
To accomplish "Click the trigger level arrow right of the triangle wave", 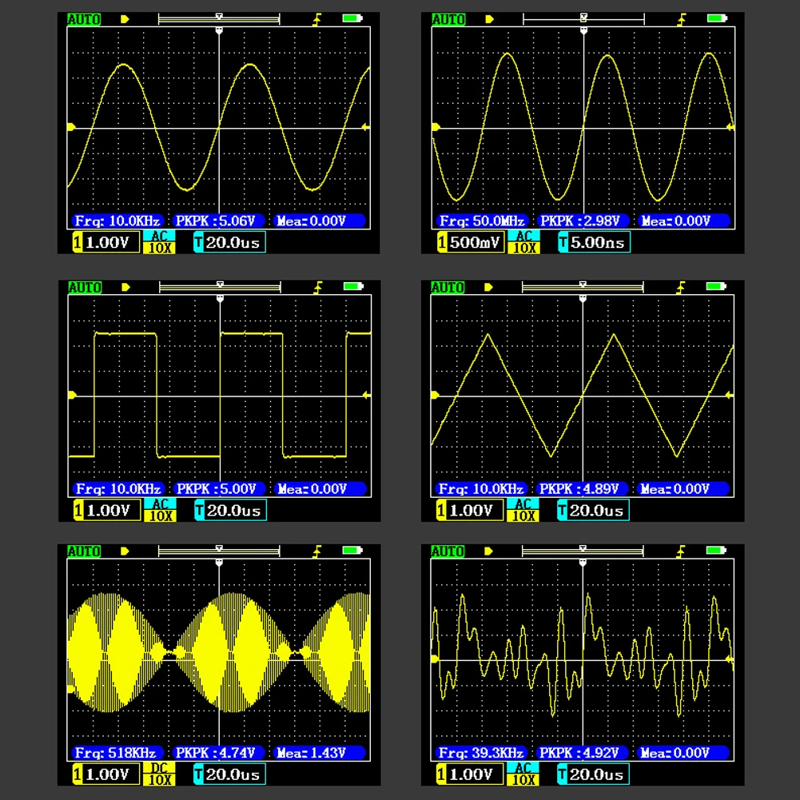I will point(729,395).
